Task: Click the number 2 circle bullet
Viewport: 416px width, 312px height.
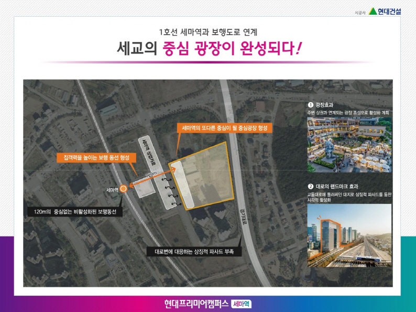Action: (310, 187)
